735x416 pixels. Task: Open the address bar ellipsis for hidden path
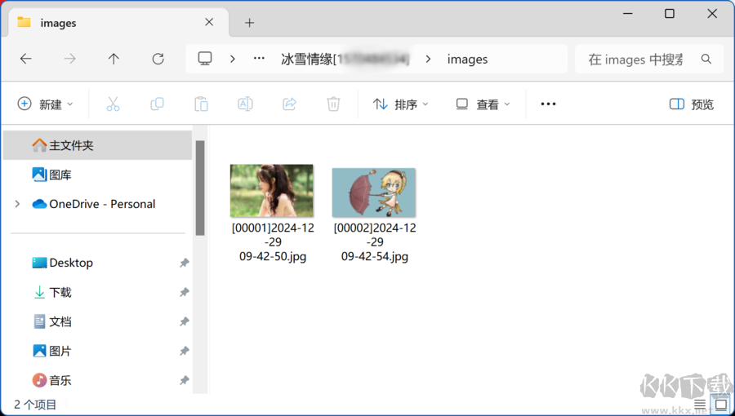pos(259,59)
